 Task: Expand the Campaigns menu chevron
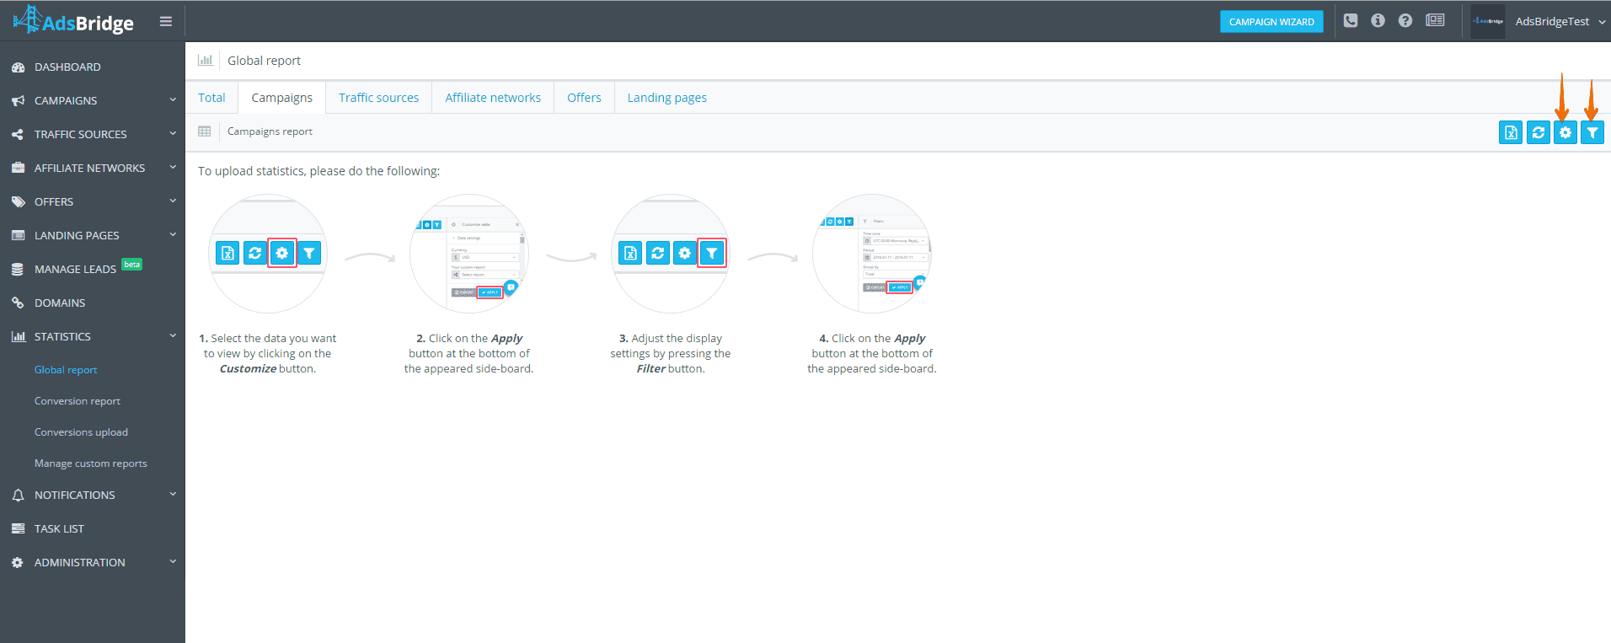point(173,100)
